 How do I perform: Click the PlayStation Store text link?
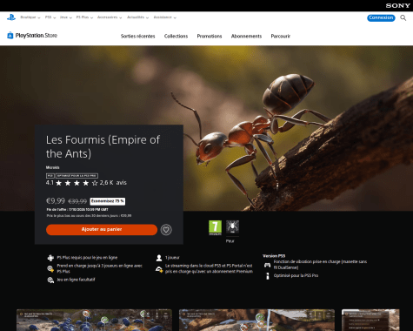click(37, 36)
